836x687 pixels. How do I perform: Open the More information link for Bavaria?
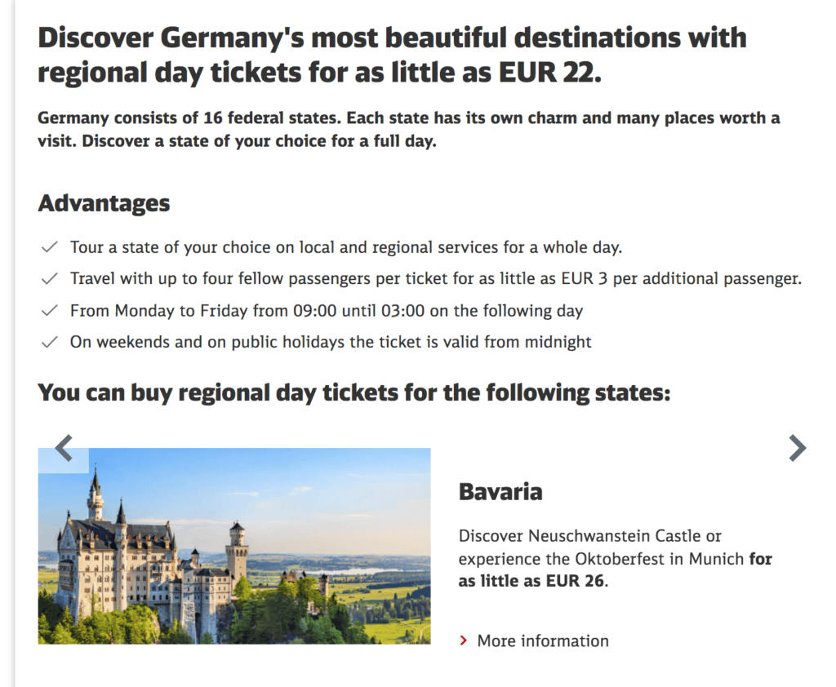(542, 641)
